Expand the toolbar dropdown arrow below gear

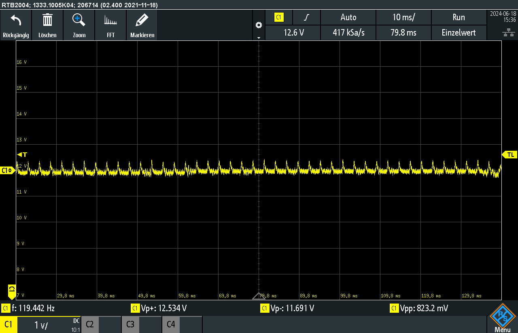(x=259, y=38)
